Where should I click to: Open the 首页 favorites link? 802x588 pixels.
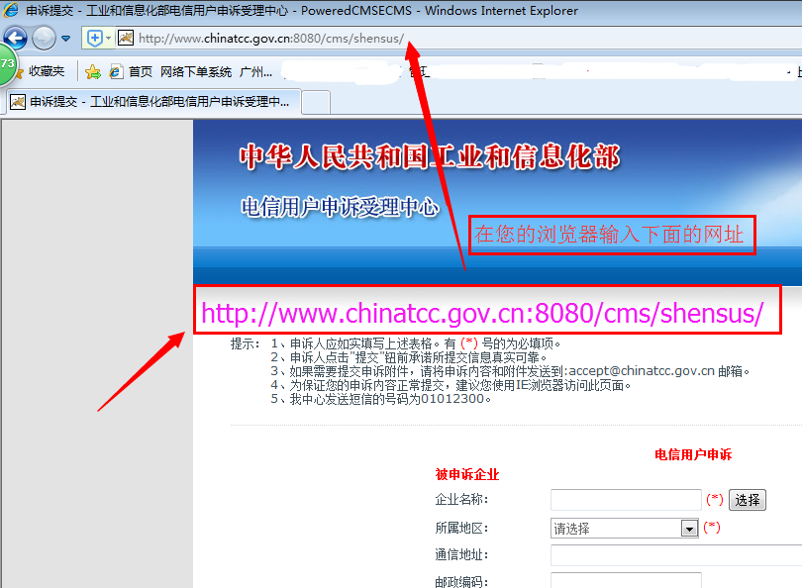click(x=141, y=72)
